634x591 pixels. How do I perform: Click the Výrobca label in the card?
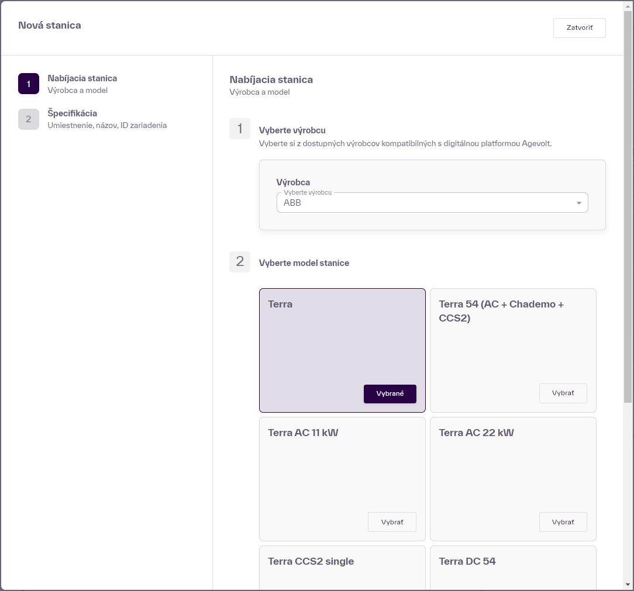click(x=293, y=182)
